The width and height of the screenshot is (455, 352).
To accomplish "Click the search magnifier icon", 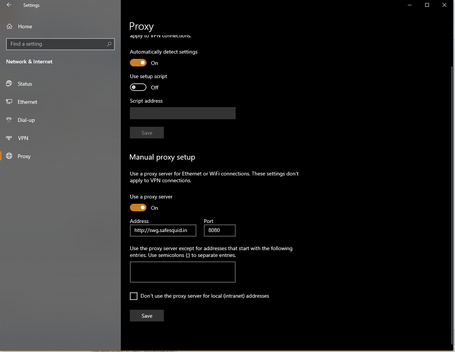I will click(109, 44).
